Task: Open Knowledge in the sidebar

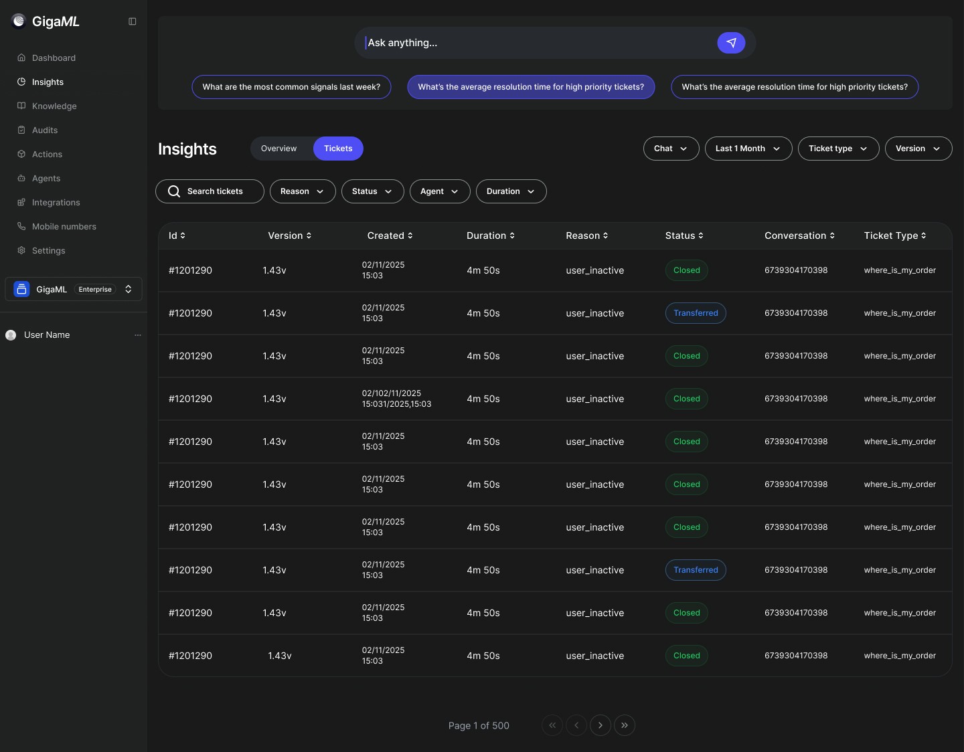Action: (54, 106)
